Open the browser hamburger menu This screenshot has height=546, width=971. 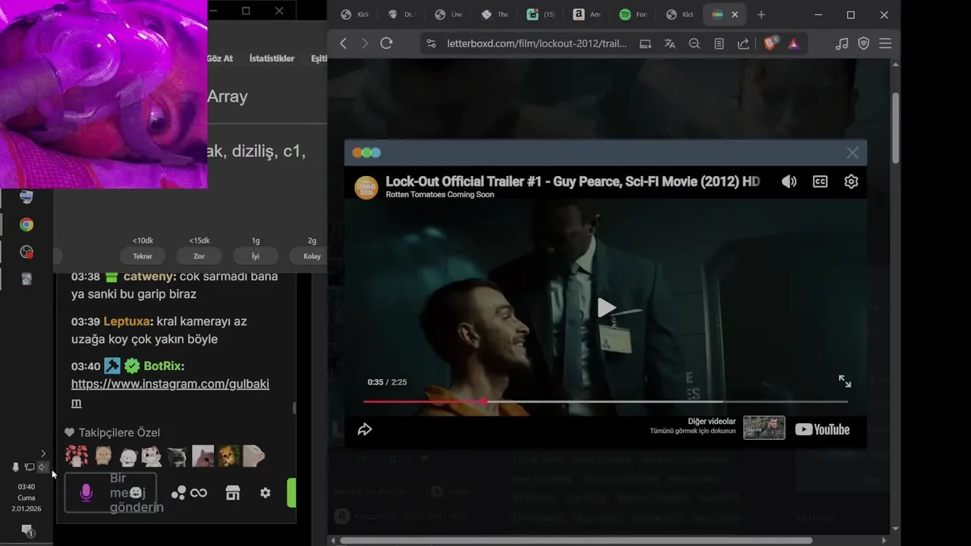point(885,44)
